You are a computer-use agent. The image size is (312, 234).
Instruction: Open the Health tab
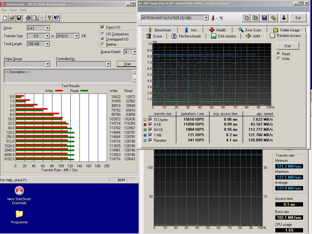[x=218, y=30]
